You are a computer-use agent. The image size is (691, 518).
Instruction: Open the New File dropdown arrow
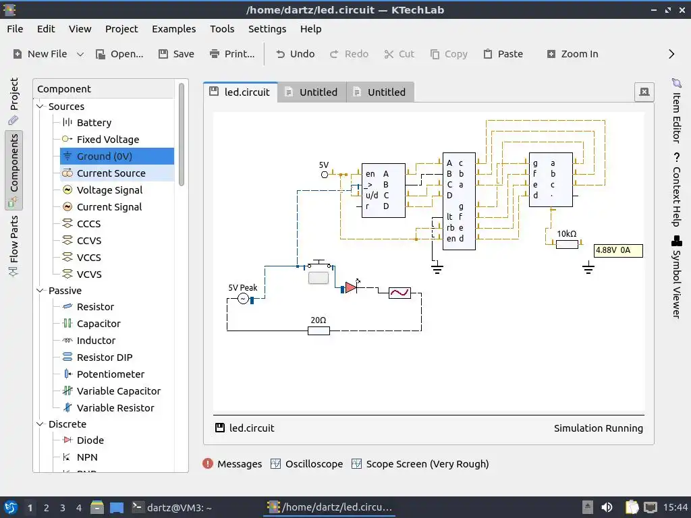click(x=80, y=54)
